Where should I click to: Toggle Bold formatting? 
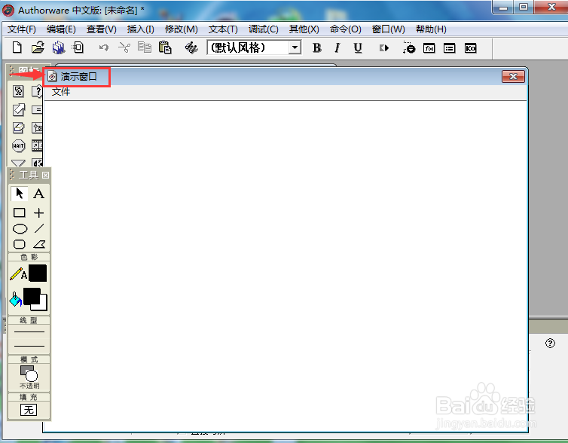point(317,47)
